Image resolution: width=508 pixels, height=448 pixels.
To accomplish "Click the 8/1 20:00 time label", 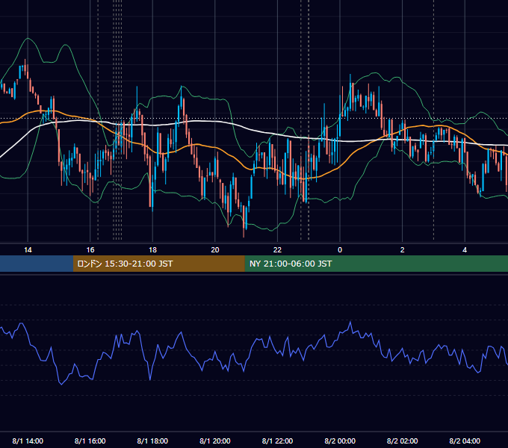I will [x=215, y=441].
